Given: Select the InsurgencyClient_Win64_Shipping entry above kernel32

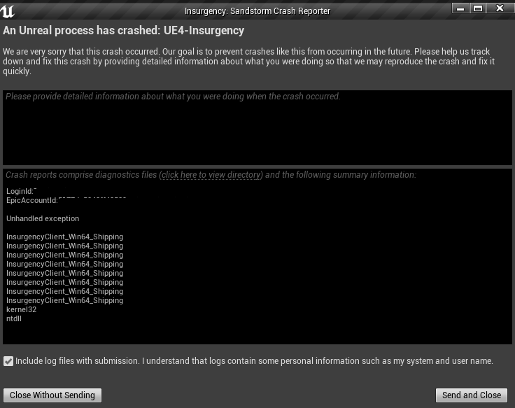Looking at the screenshot, I should tap(64, 301).
